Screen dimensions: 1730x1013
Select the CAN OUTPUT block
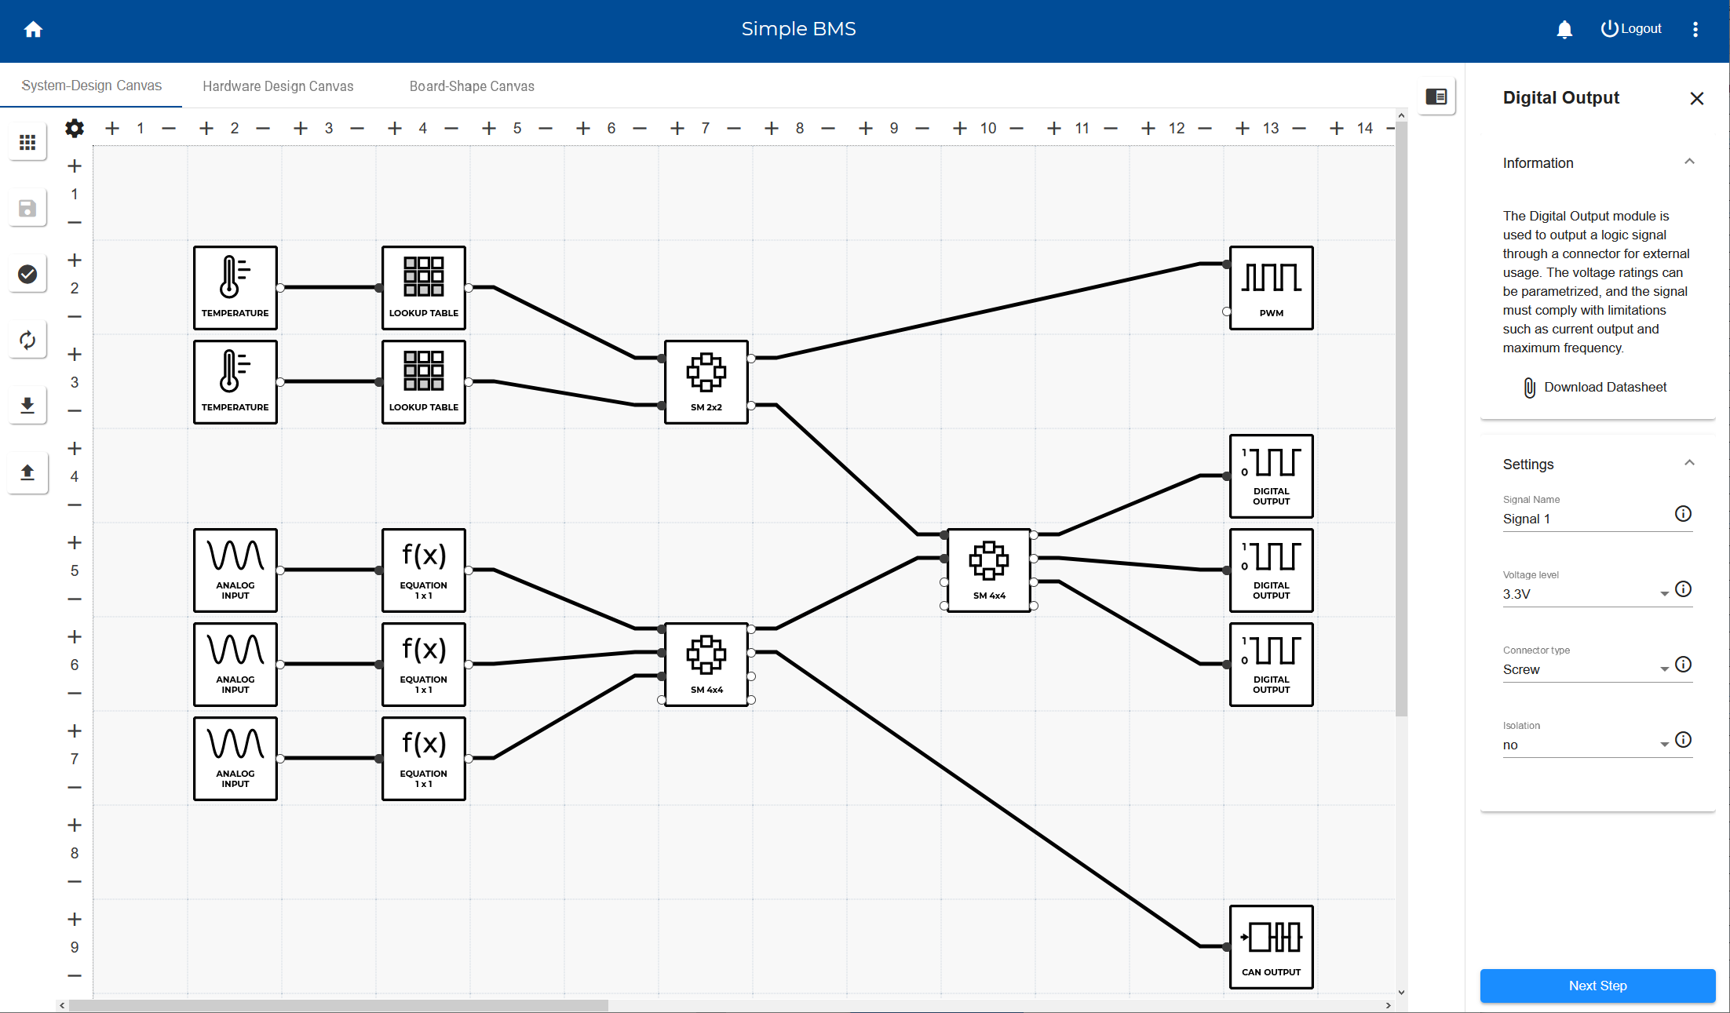[1271, 946]
